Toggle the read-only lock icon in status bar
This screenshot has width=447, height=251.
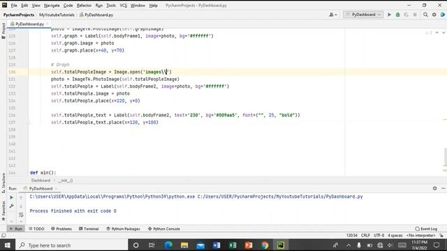(441, 236)
